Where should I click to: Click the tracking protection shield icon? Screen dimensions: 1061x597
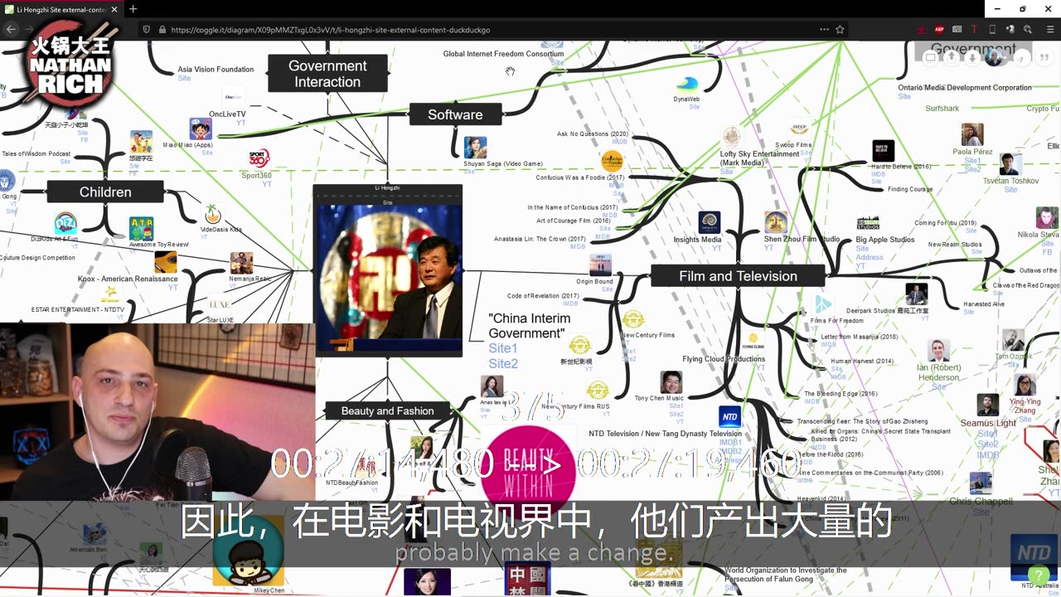[146, 30]
